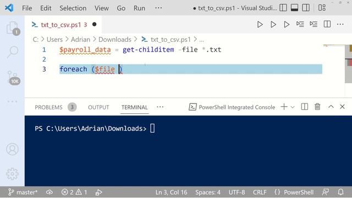
Task: Click the debug launch status icon
Action: [98, 192]
